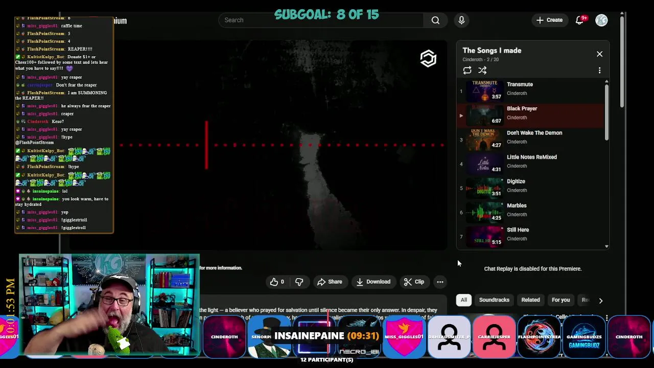Download the video
The image size is (654, 368).
coord(373,282)
